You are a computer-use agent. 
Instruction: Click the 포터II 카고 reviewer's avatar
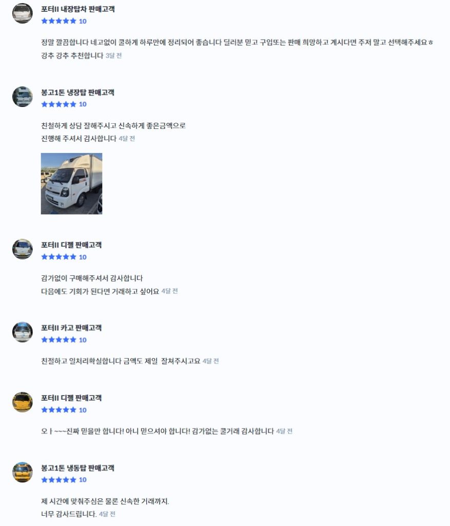pos(23,332)
